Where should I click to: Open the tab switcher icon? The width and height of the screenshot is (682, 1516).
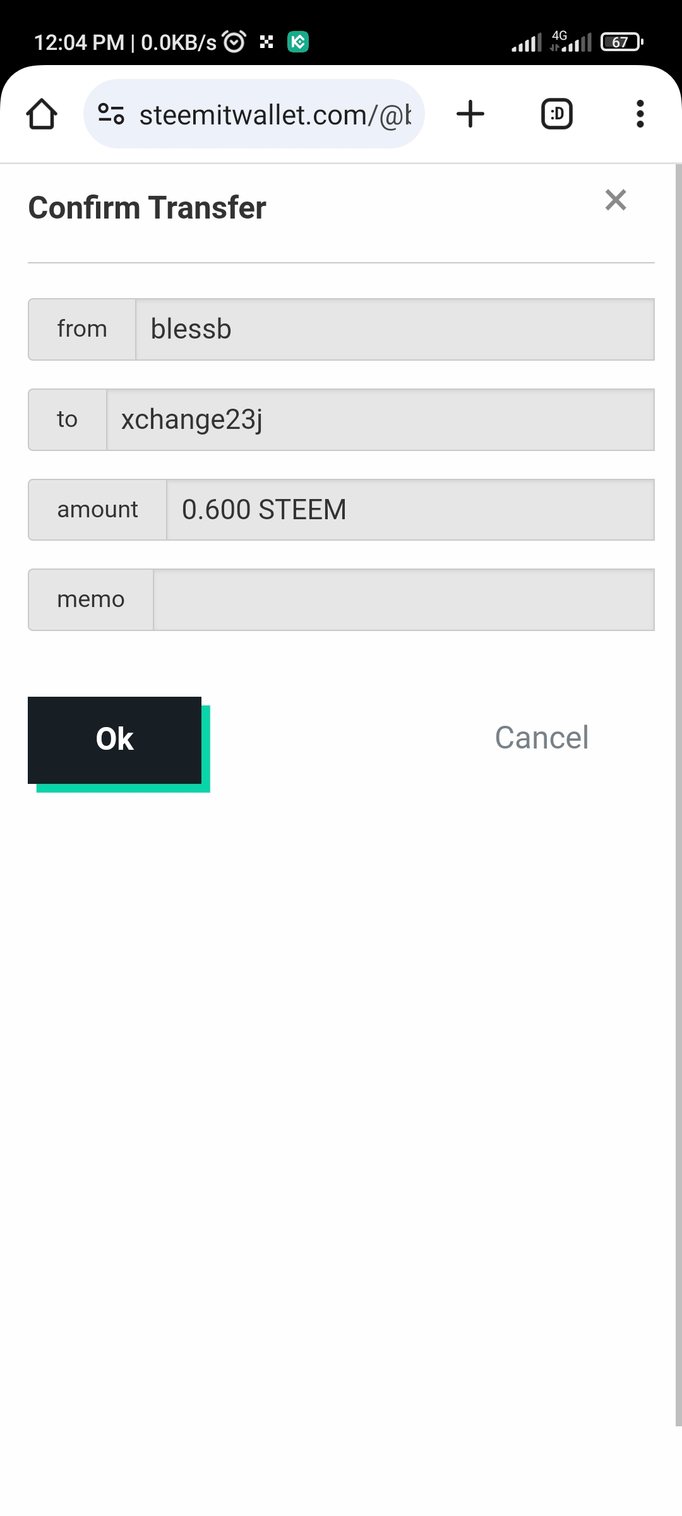pyautogui.click(x=557, y=114)
